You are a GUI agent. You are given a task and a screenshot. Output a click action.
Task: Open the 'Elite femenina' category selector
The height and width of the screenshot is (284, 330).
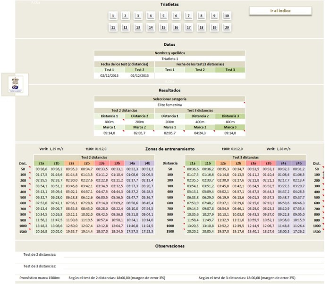169,105
